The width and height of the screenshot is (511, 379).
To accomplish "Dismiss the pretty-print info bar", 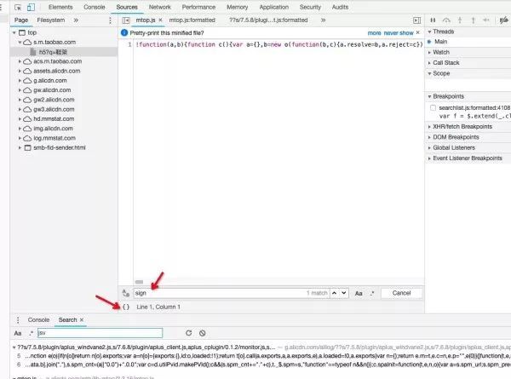I will pos(418,33).
